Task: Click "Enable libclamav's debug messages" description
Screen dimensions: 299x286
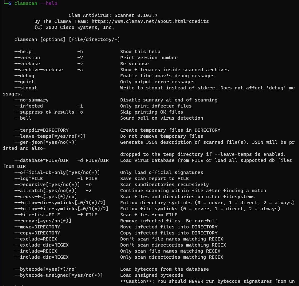Action: coord(167,76)
